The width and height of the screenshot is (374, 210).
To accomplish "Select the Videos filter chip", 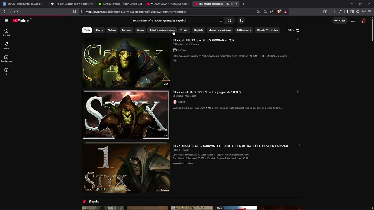I will tap(112, 30).
